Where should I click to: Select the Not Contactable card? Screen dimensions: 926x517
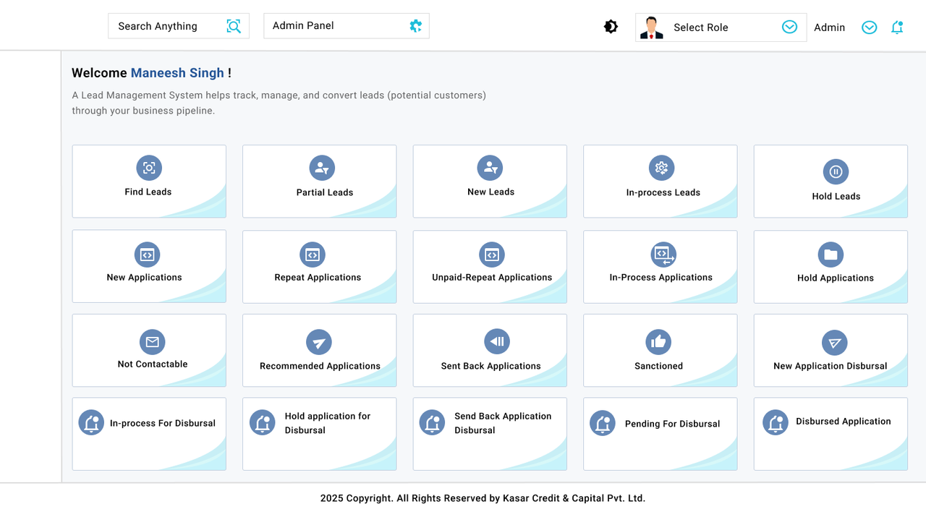(148, 350)
